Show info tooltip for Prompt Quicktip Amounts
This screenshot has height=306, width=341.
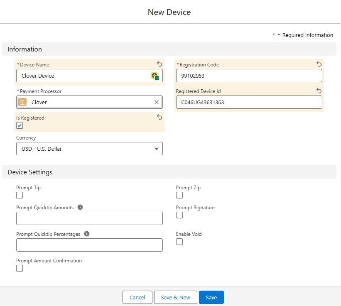(x=80, y=207)
